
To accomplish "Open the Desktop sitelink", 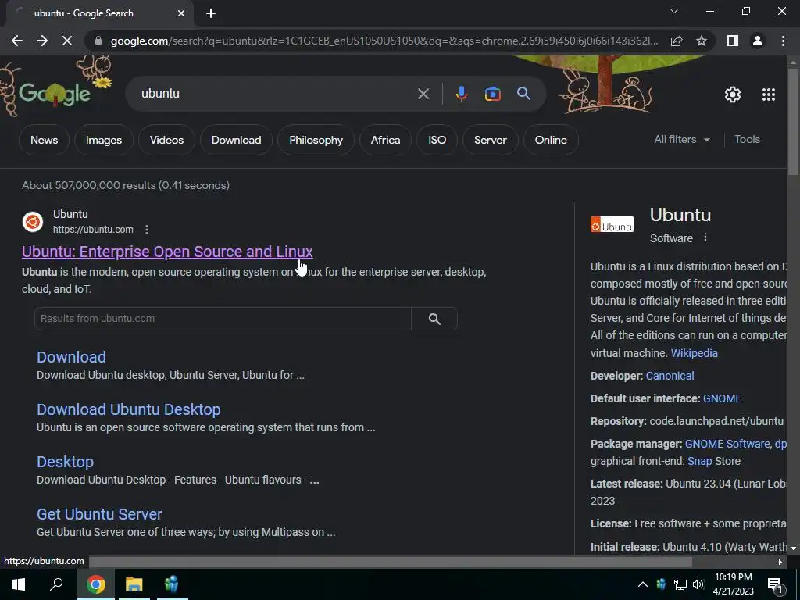I will pos(66,462).
